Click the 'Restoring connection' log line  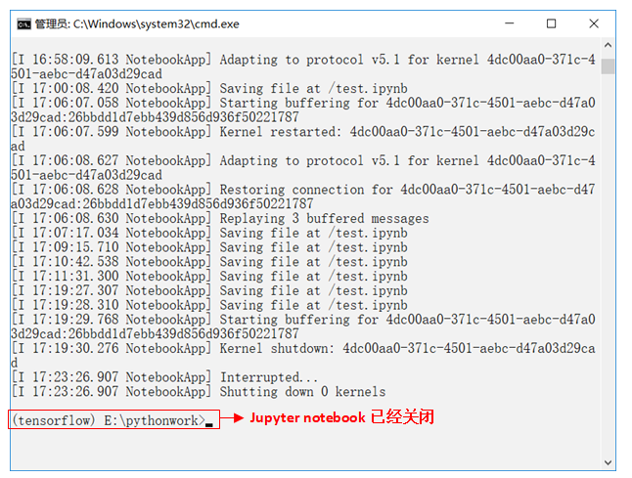(303, 196)
